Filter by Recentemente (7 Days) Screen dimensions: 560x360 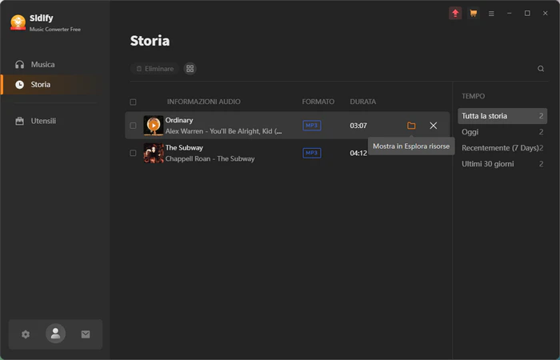(x=502, y=148)
